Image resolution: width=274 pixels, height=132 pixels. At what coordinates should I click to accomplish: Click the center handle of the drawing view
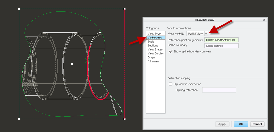click(72, 64)
